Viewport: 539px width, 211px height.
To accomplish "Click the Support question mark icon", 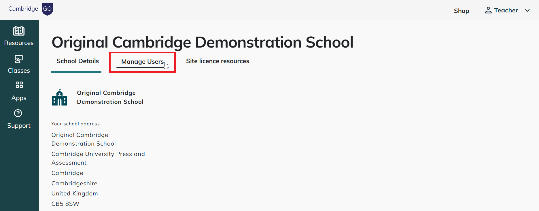I will click(x=18, y=113).
